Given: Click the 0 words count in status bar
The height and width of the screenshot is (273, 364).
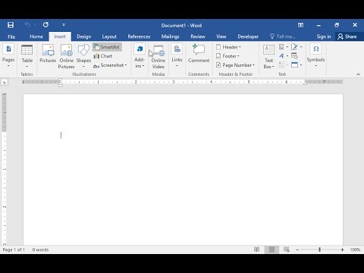Looking at the screenshot, I should (40, 249).
